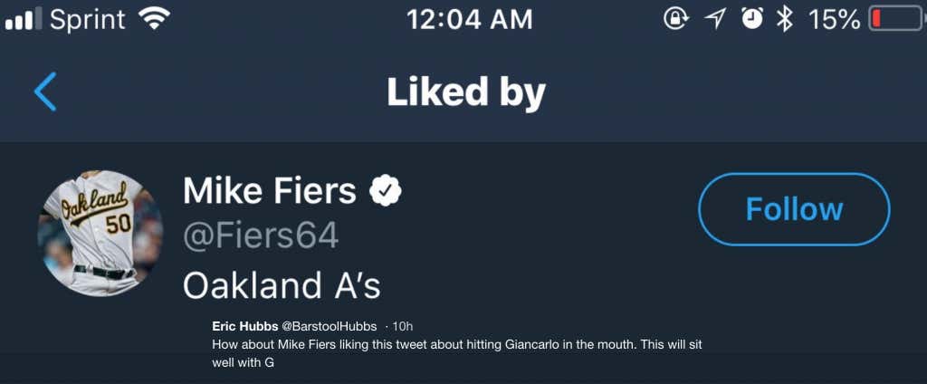Tap the rotation lock status icon
Screen dimensions: 927x384
675,19
